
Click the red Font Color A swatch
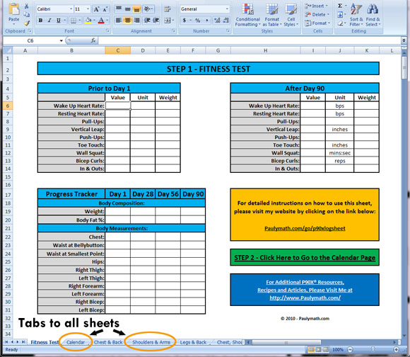pyautogui.click(x=101, y=20)
